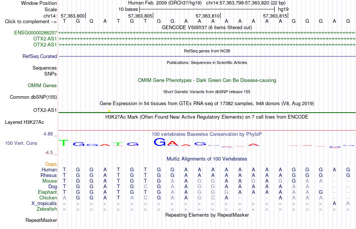Click the hg19 label beside the scale bar
This screenshot has height=229, width=356.
(x=283, y=9)
